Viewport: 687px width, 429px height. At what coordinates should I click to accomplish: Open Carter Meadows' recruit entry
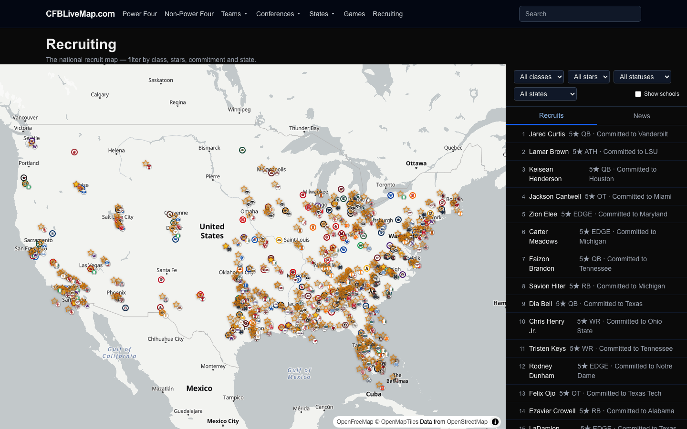pyautogui.click(x=596, y=236)
